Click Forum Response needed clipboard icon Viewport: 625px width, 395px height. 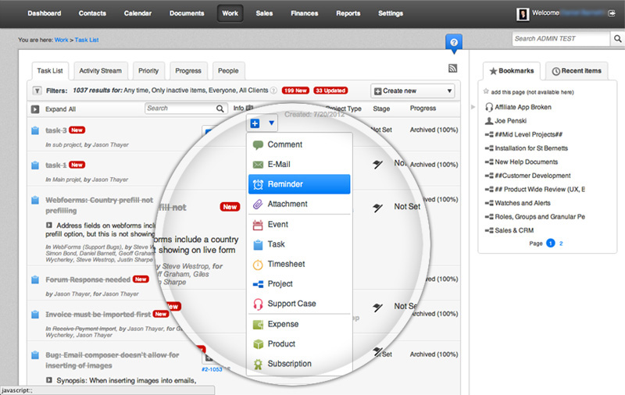[x=35, y=280]
